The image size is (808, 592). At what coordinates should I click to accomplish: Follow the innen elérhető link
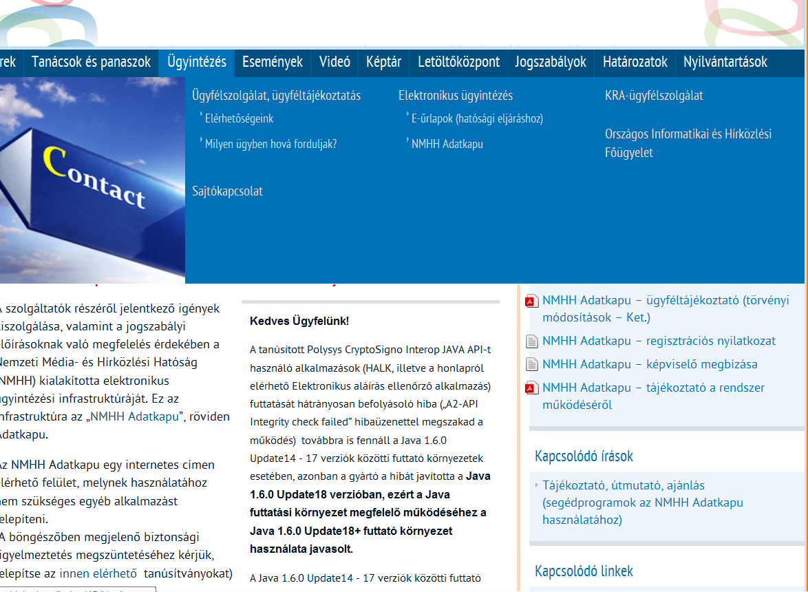[x=98, y=573]
